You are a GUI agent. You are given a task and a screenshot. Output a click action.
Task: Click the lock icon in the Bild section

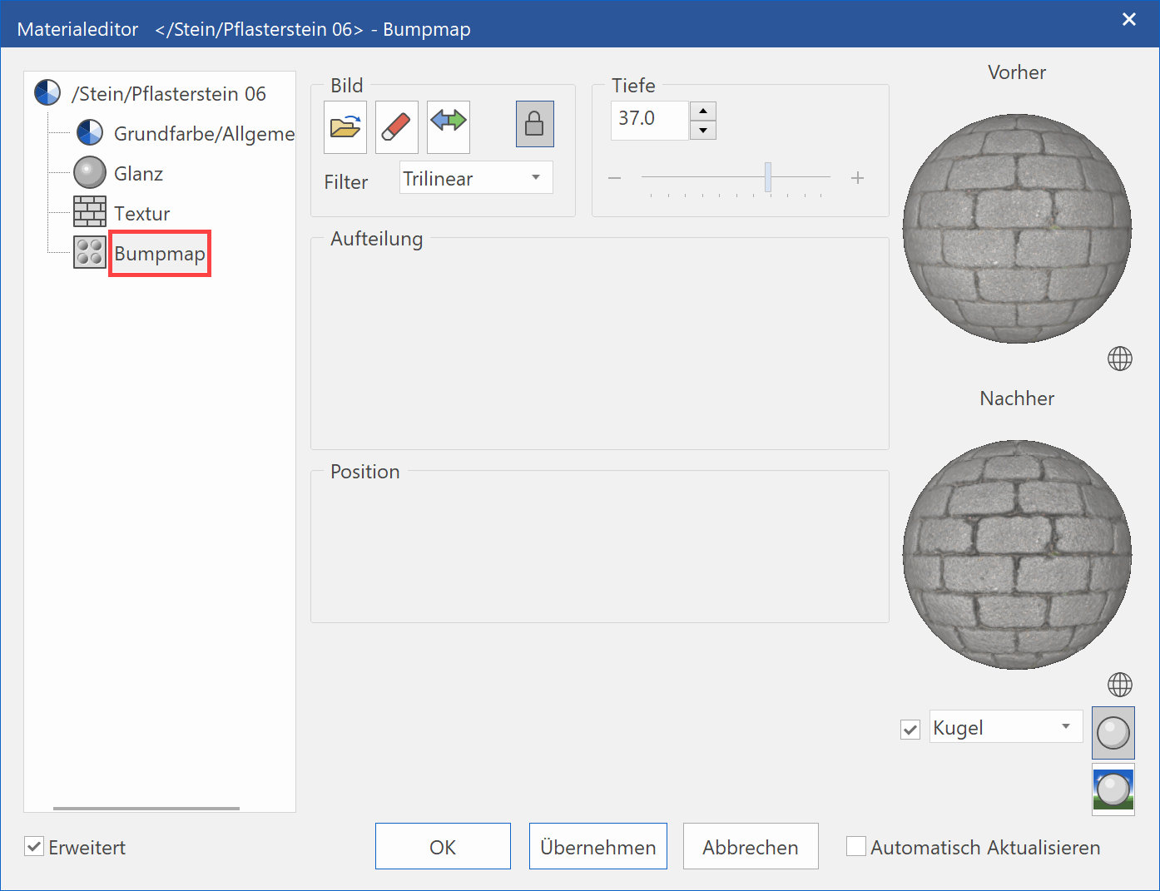click(534, 123)
